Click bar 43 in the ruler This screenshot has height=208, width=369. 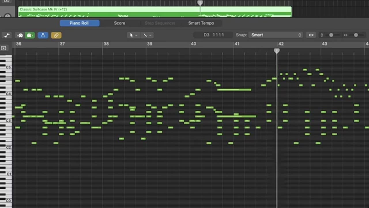point(325,44)
